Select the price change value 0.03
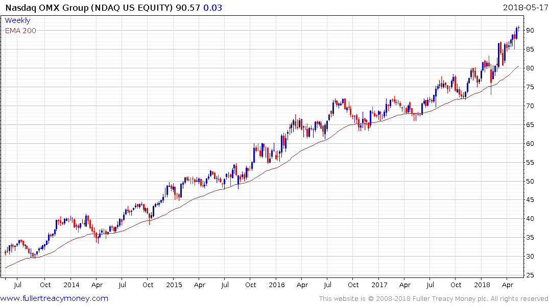The width and height of the screenshot is (549, 306). [212, 8]
